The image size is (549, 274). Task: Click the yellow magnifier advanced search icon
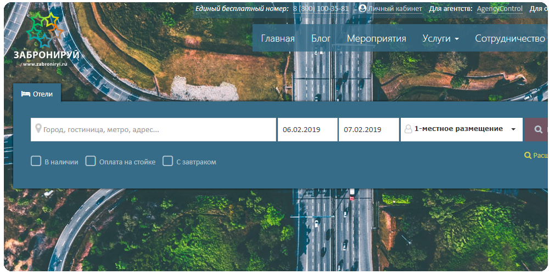tap(528, 156)
